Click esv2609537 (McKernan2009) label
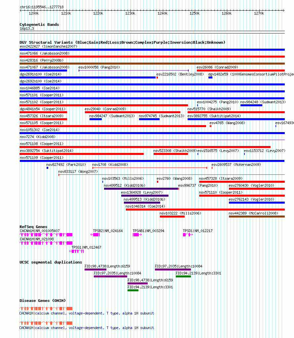 point(236,165)
